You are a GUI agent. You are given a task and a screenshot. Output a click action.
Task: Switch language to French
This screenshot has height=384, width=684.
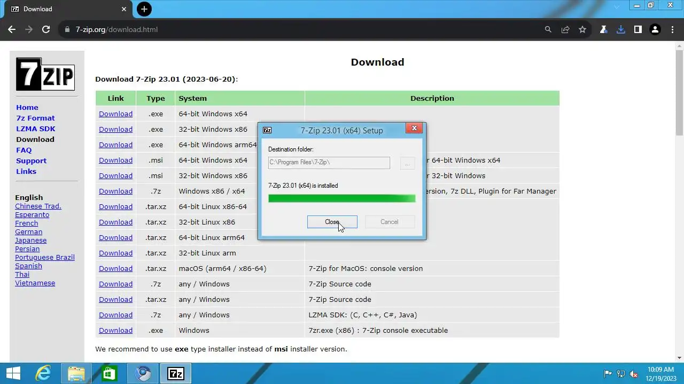tap(26, 223)
